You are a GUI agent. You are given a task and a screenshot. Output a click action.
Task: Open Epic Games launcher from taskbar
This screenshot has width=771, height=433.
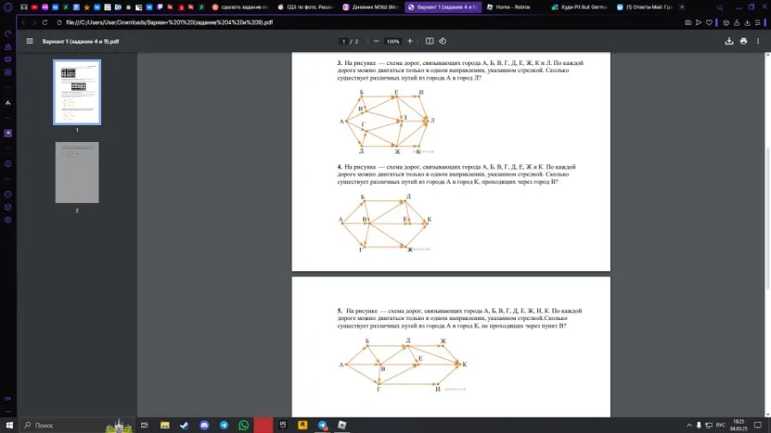[283, 425]
